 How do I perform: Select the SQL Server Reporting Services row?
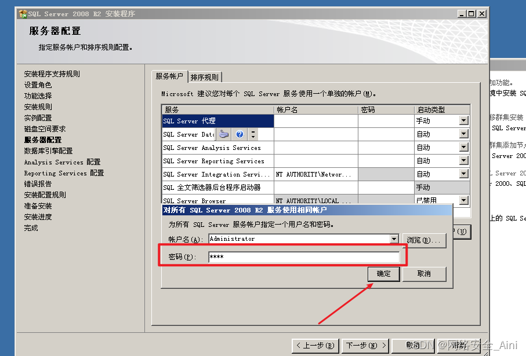218,161
